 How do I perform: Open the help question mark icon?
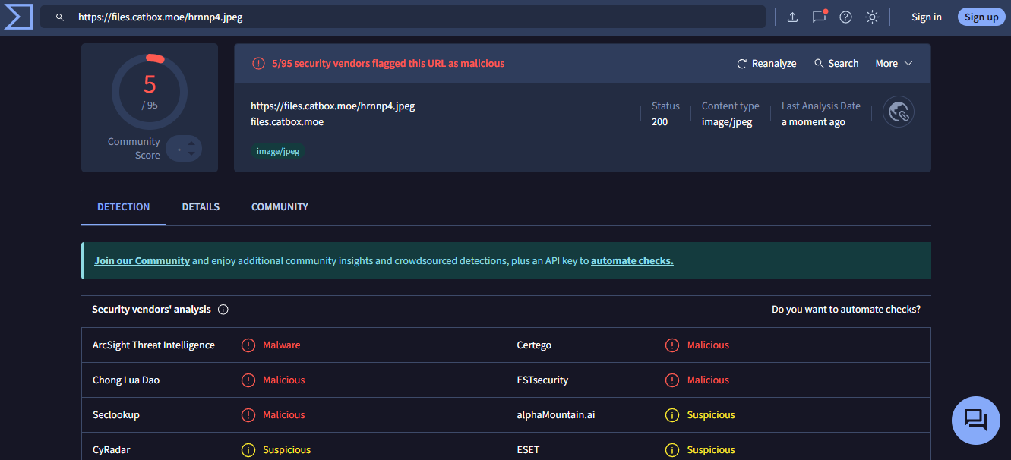click(845, 17)
